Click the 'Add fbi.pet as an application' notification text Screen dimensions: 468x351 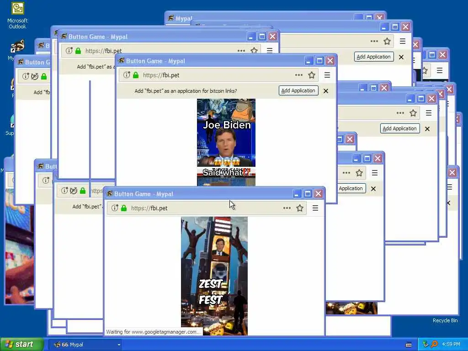coord(186,91)
